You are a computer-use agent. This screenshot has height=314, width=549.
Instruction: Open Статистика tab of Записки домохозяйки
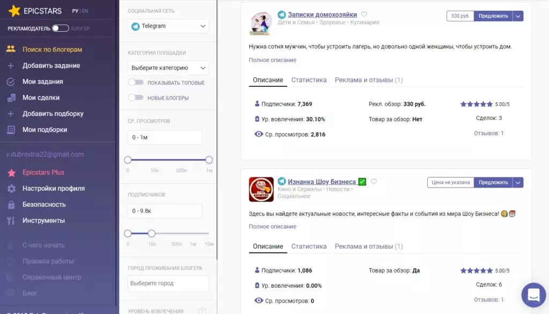[x=309, y=80]
